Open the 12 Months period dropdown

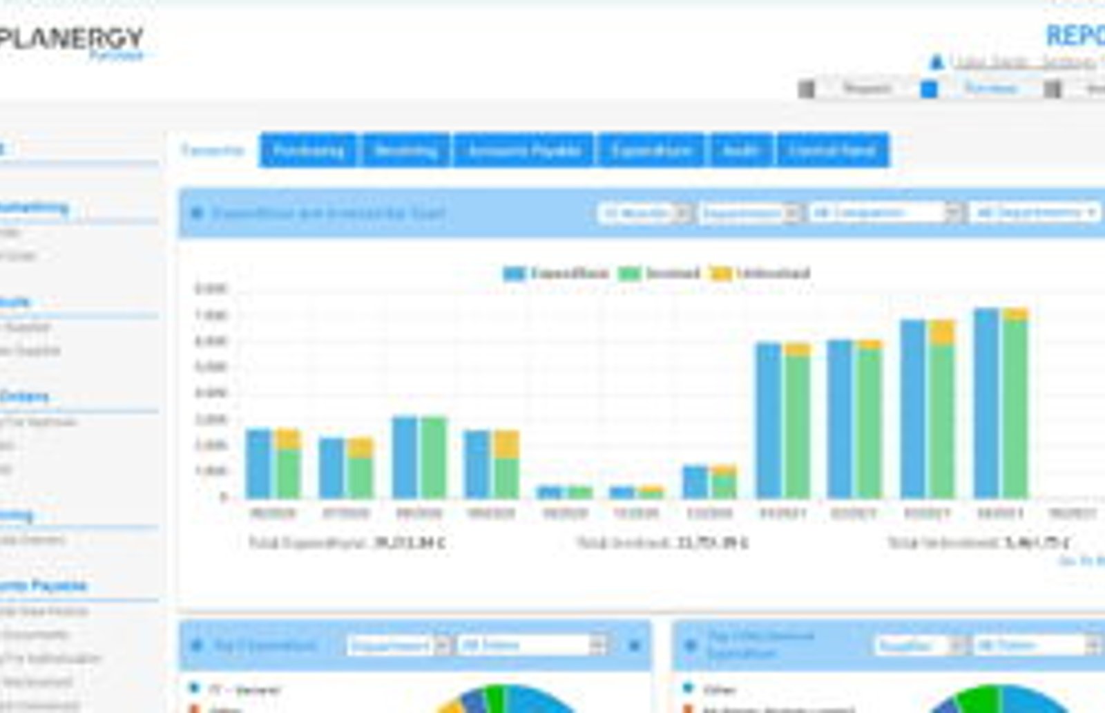point(644,213)
